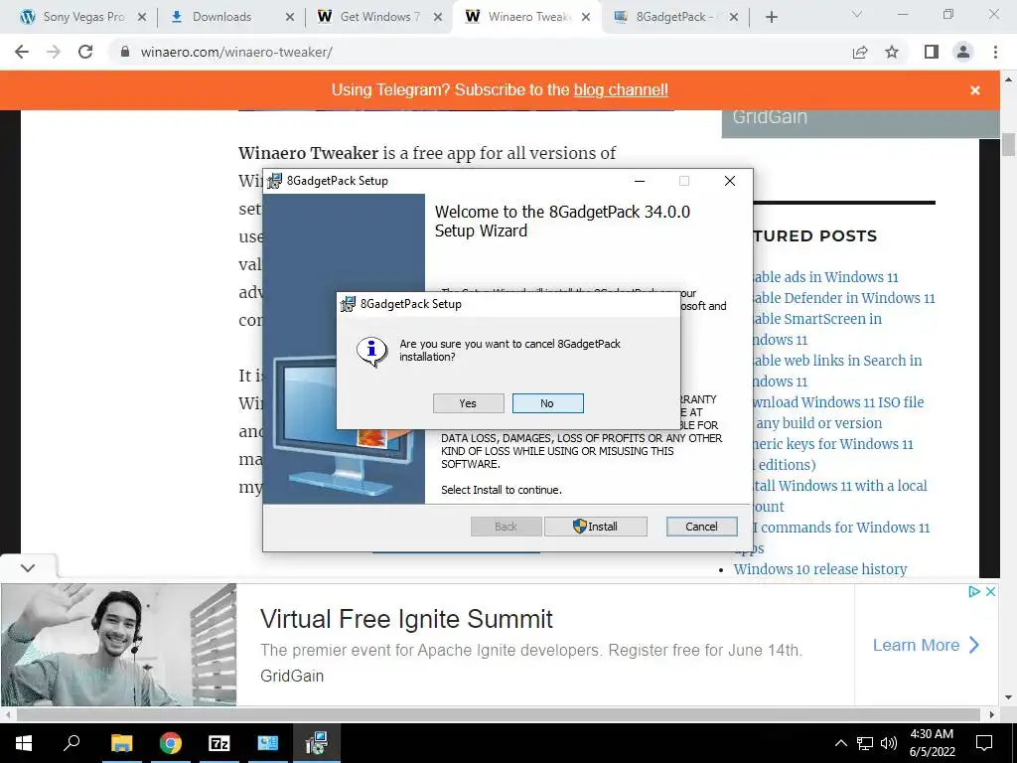The image size is (1017, 763).
Task: Open network status in system tray
Action: tap(865, 743)
